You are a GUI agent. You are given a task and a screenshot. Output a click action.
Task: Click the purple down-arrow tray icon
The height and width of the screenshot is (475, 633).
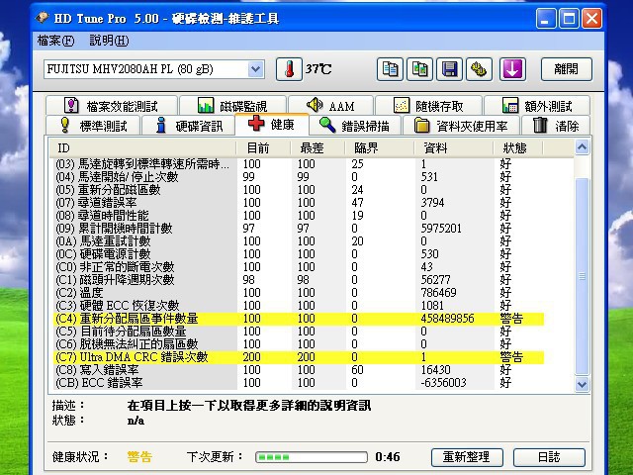tap(512, 69)
